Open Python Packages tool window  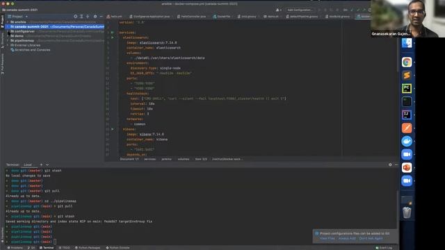[x=88, y=248]
